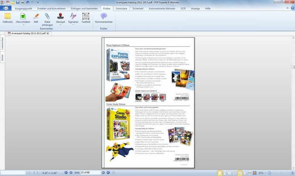Open file using yellow folder icon
Viewport: 295px width, 176px height.
[13, 3]
